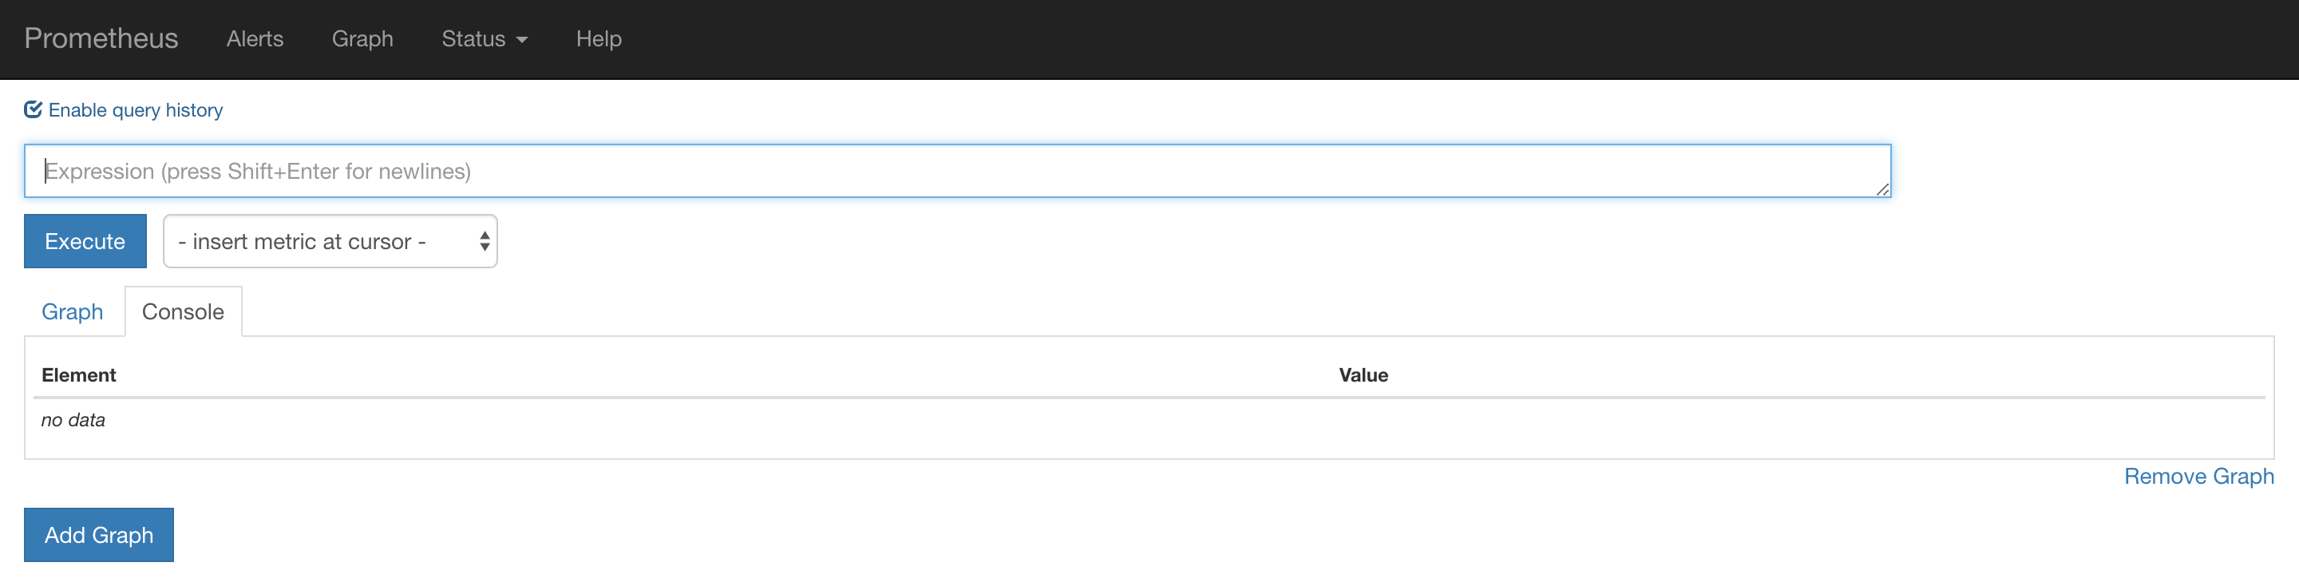This screenshot has height=586, width=2299.
Task: Click the Remove Graph link
Action: click(2198, 477)
